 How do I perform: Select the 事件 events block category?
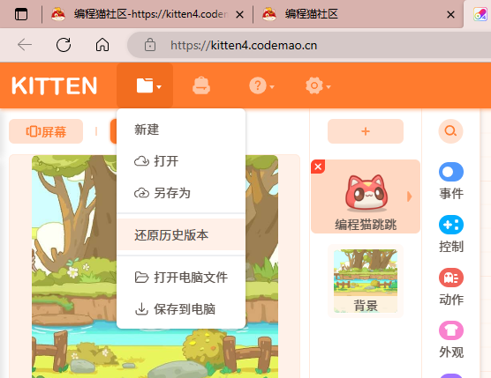(x=451, y=182)
